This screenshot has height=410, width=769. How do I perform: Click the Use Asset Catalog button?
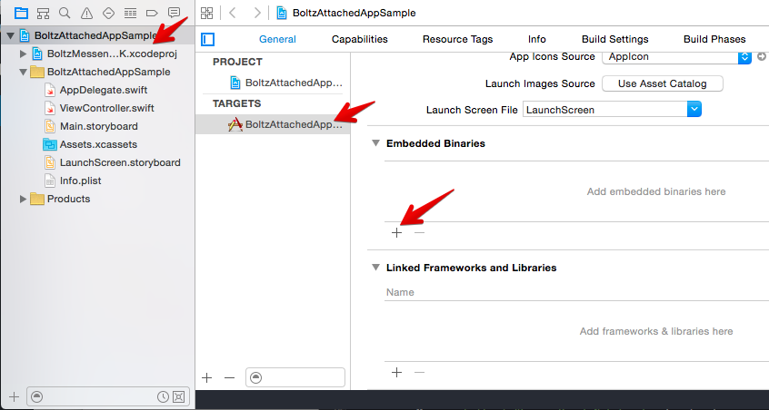[662, 83]
